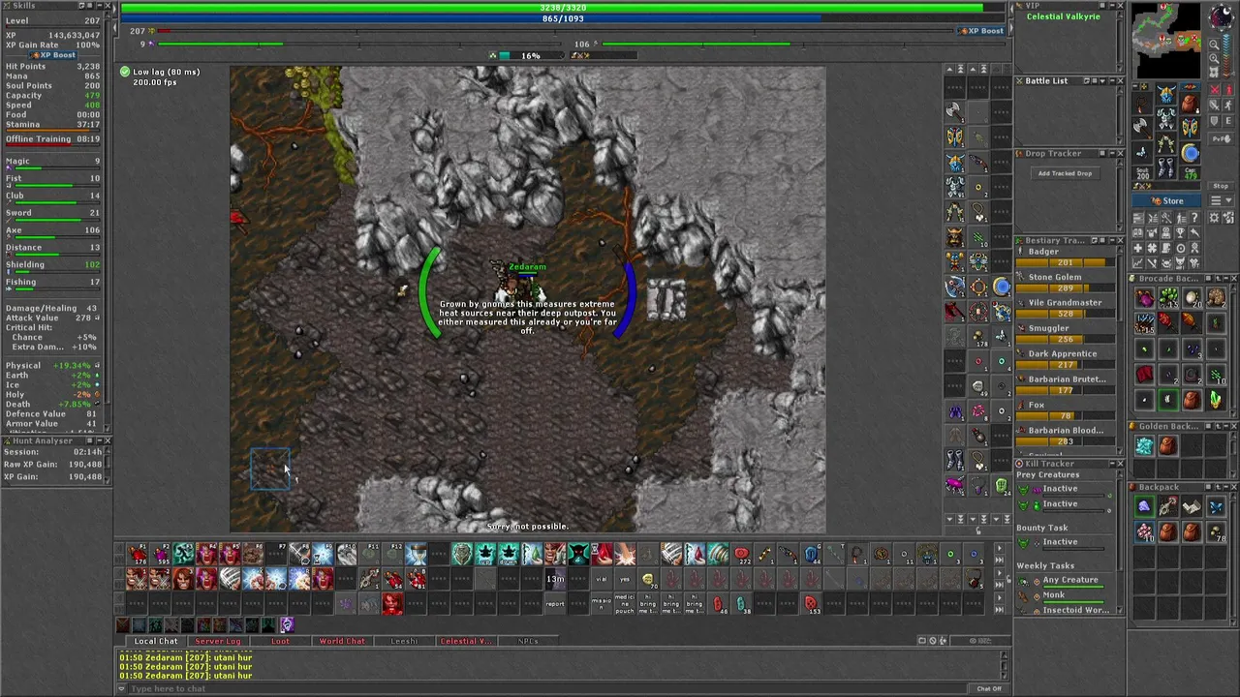
Task: Switch to Loot chat tab
Action: click(280, 641)
